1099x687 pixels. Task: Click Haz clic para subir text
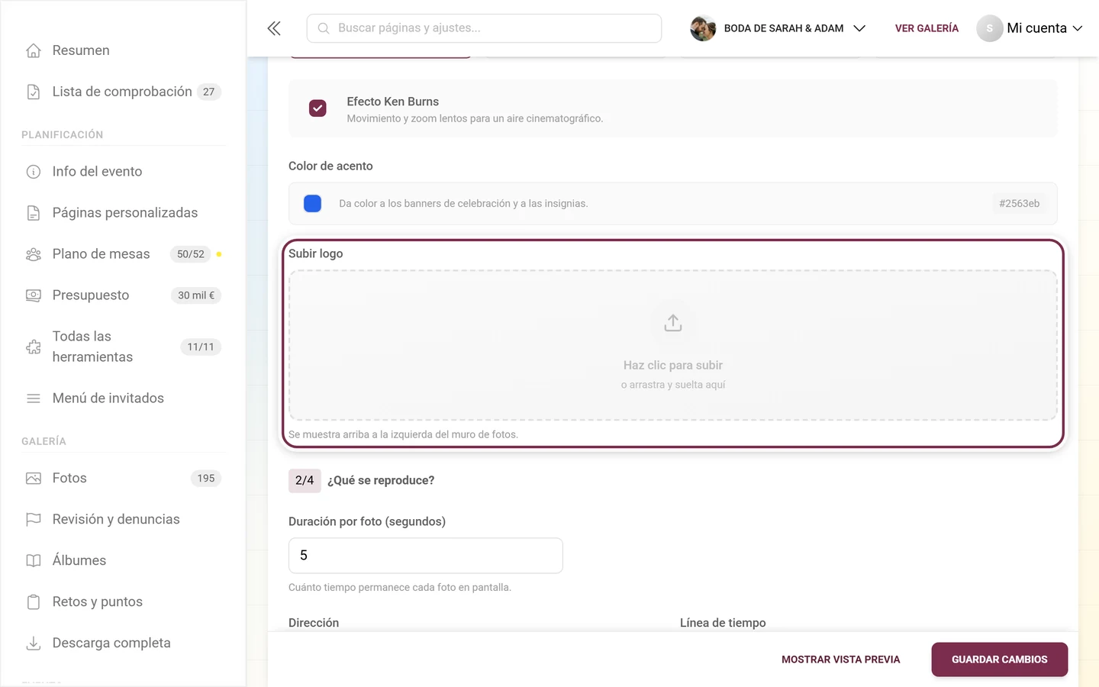tap(673, 366)
